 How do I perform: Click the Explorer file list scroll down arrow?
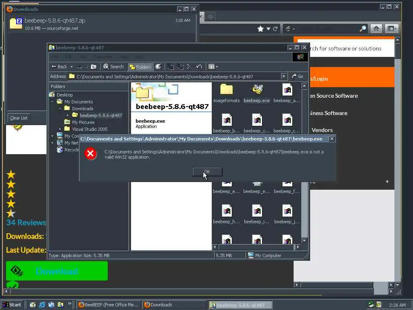304,241
